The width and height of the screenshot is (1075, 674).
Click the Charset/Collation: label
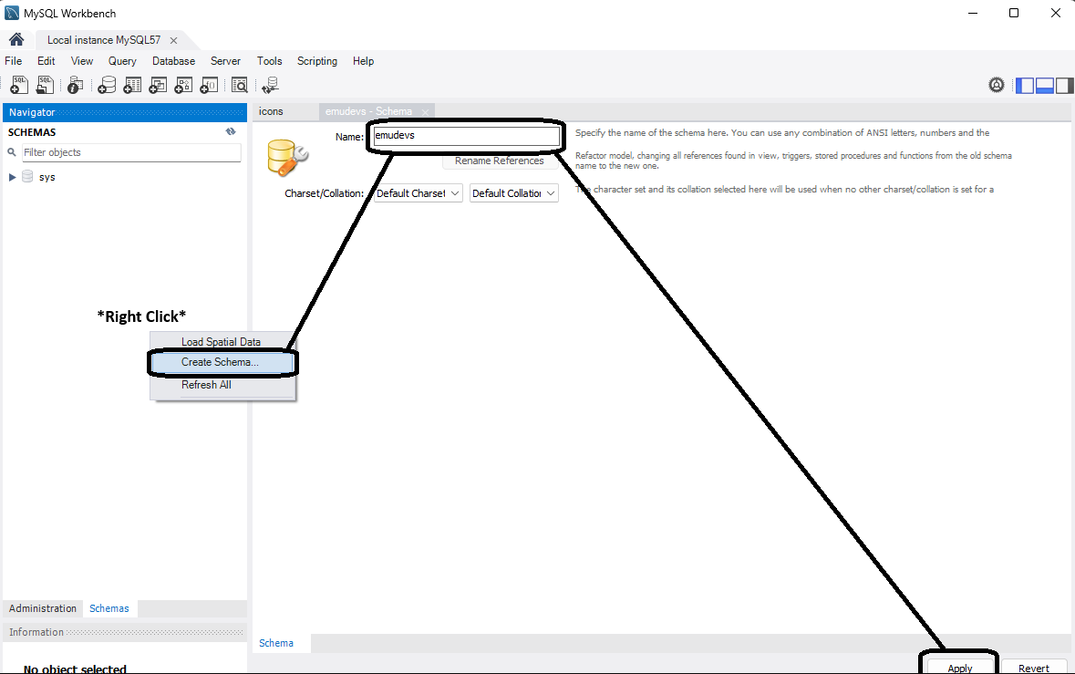pos(325,193)
